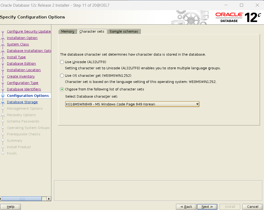The height and width of the screenshot is (210, 264).
Task: Click the sidebar horizontal scrollbar thumb
Action: 22,199
